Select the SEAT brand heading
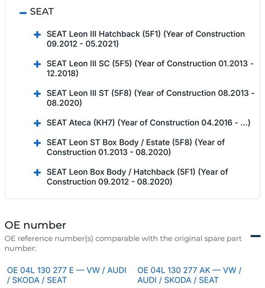Image resolution: width=265 pixels, height=288 pixels. pos(42,12)
